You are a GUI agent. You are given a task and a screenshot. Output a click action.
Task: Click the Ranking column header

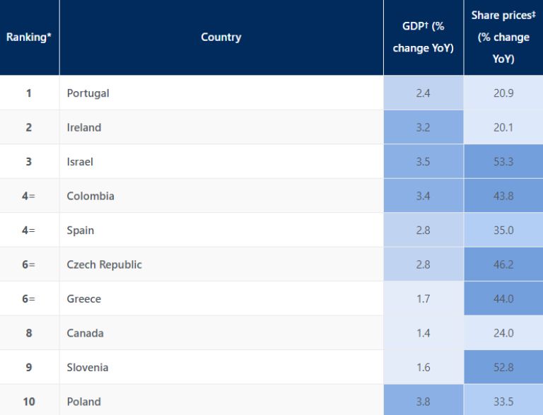tap(29, 37)
